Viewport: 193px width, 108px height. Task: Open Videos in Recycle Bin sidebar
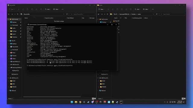tap(14, 59)
